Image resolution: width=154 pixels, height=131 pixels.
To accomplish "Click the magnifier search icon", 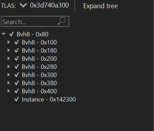I will 62,21.
